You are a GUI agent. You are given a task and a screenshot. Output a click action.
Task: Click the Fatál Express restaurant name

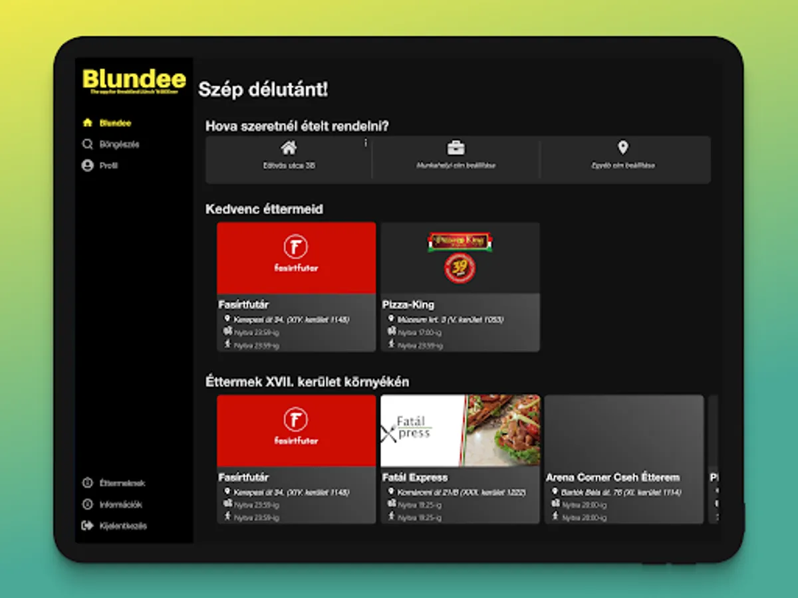tap(415, 478)
